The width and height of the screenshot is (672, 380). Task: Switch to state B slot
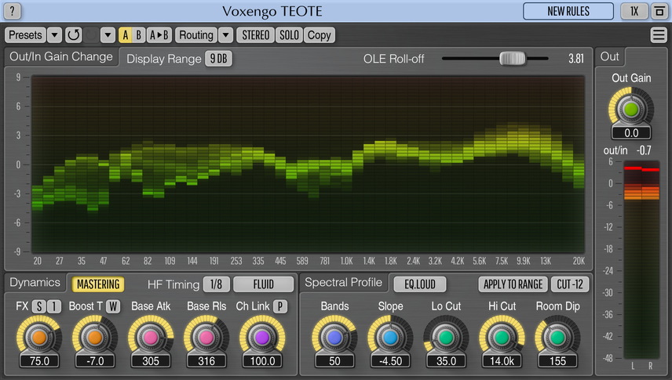point(138,35)
